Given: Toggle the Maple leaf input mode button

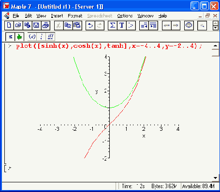Looking at the screenshot, I should (x=19, y=37).
